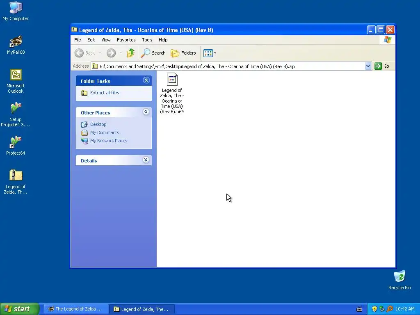Select Project64 shortcut on desktop
Viewport: 420px width, 315px height.
[x=16, y=146]
